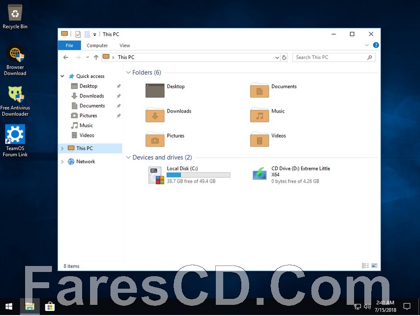
Task: Select Pictures under Quick access
Action: [x=88, y=115]
